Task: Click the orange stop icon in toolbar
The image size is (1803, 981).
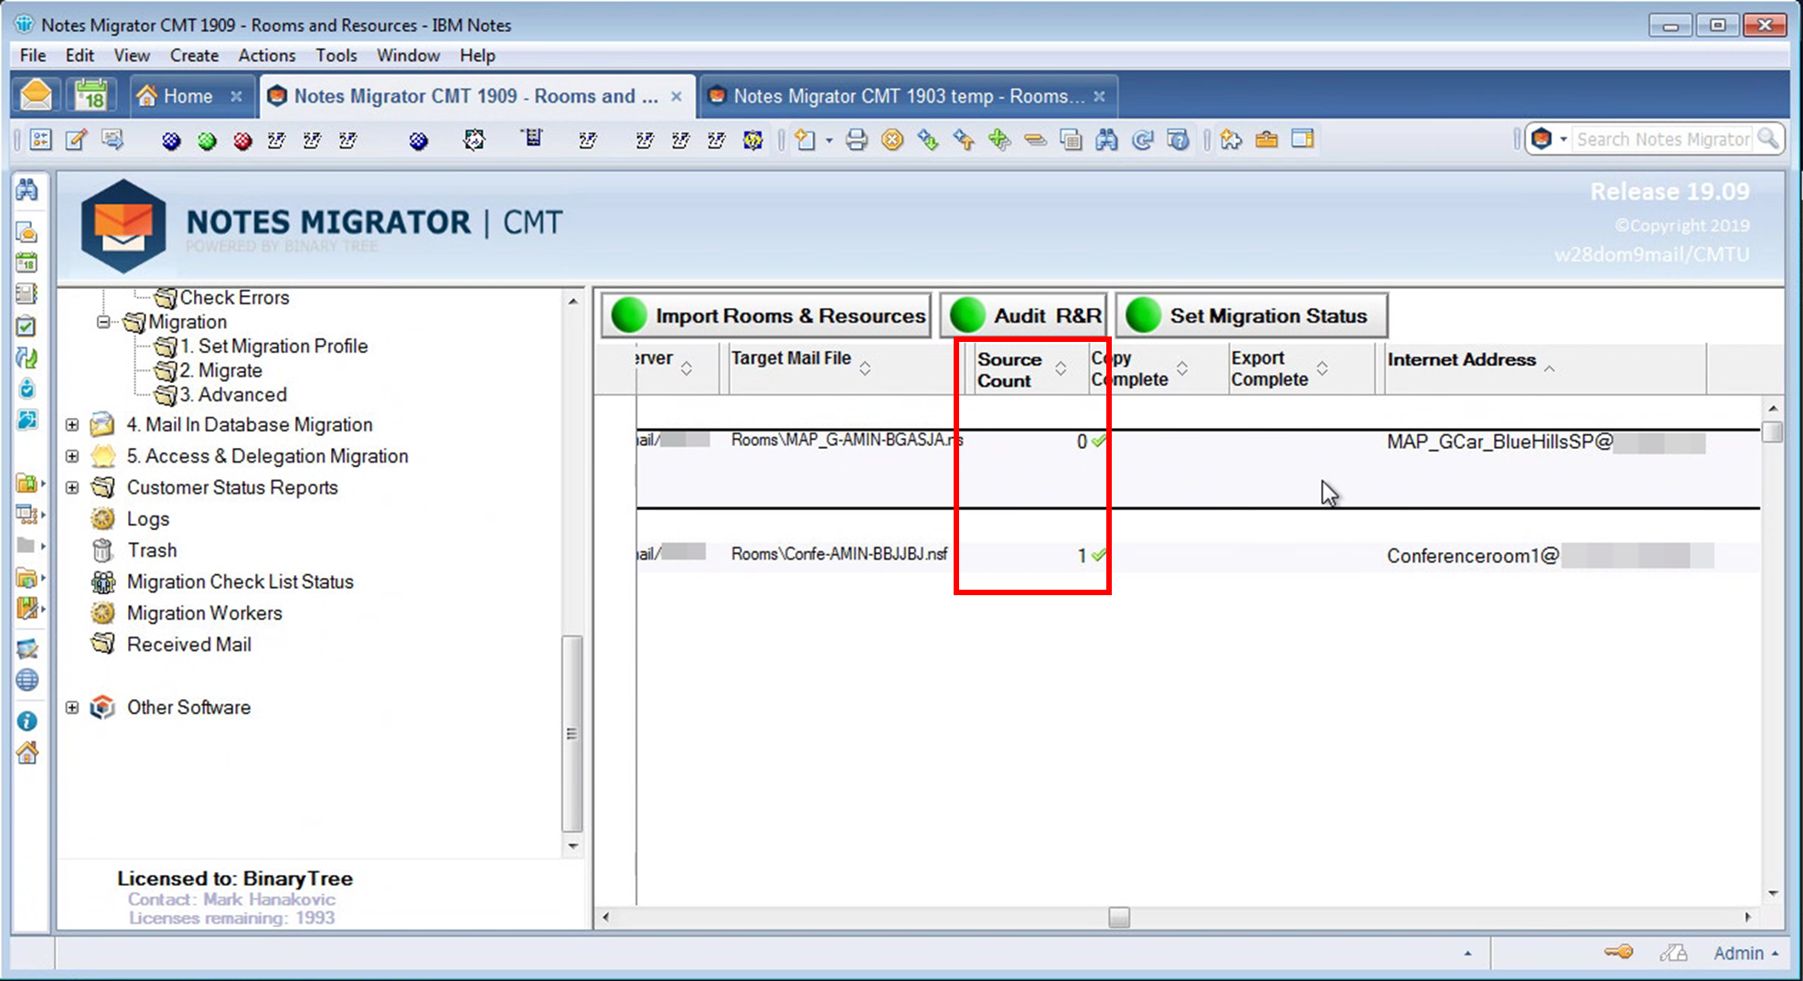Action: pos(892,140)
